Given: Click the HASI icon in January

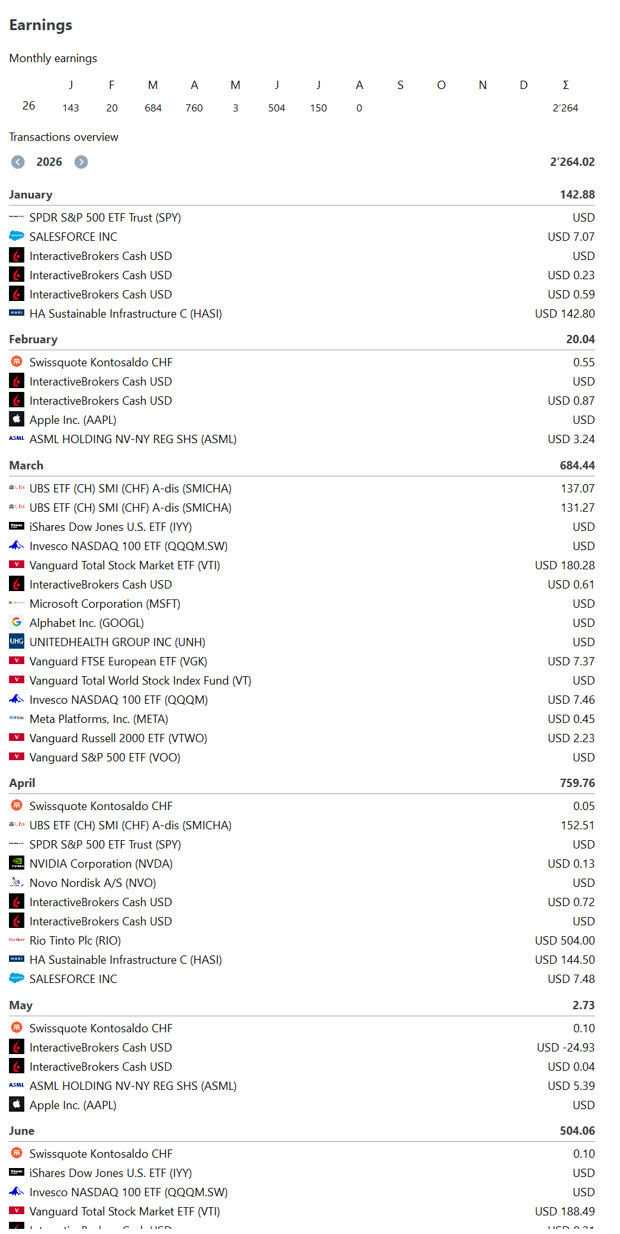Looking at the screenshot, I should 17,313.
